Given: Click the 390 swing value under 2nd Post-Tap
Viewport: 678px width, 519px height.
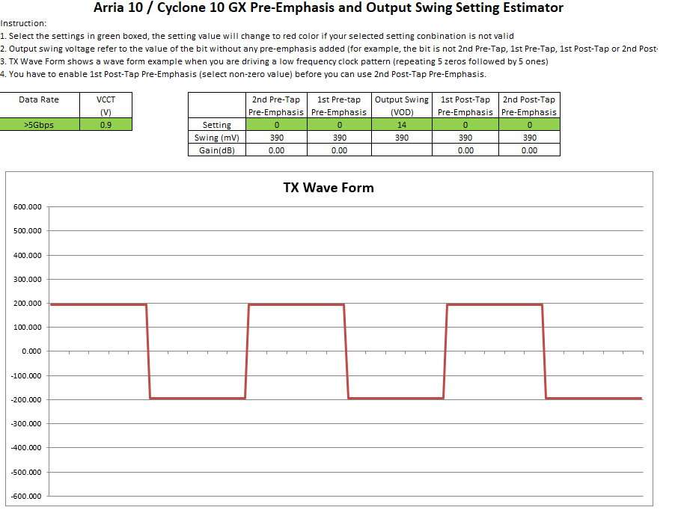Looking at the screenshot, I should tap(529, 138).
